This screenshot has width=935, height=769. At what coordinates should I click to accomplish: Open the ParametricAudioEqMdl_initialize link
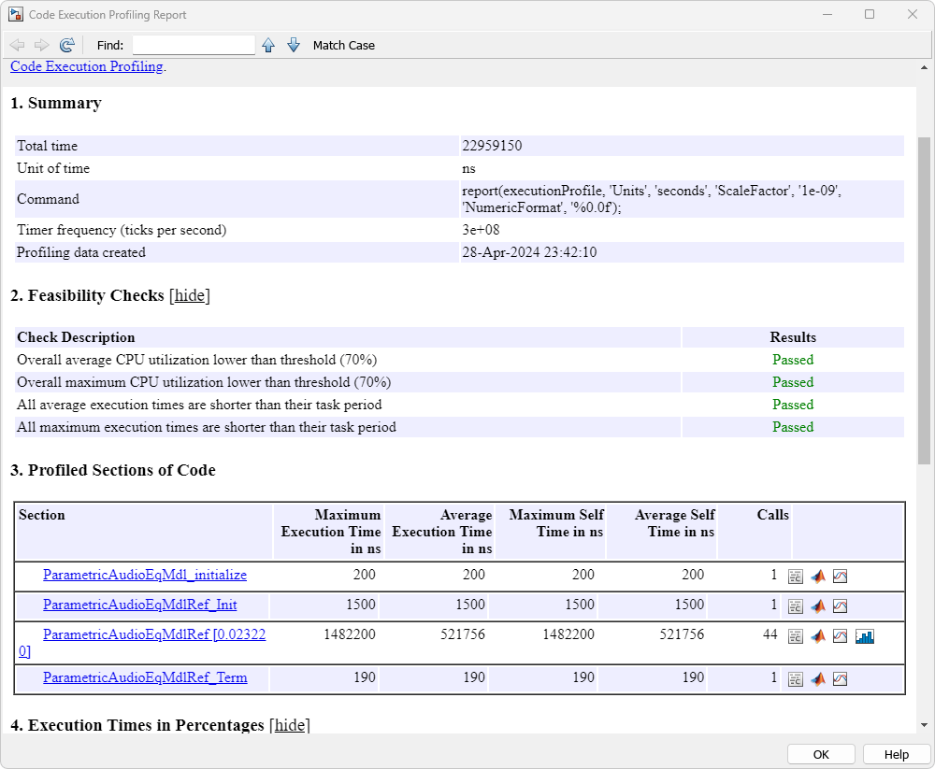145,575
